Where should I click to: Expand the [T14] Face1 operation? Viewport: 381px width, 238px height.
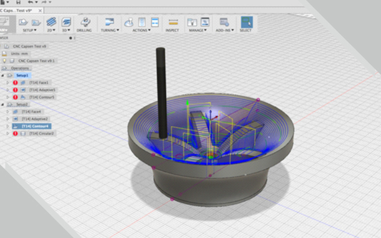[x=7, y=83]
